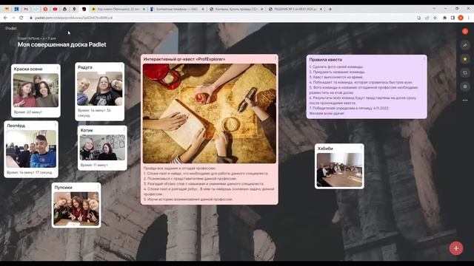Screen dimensions: 474x266
Task: Bookmark page with browser star icon
Action: [x=435, y=18]
